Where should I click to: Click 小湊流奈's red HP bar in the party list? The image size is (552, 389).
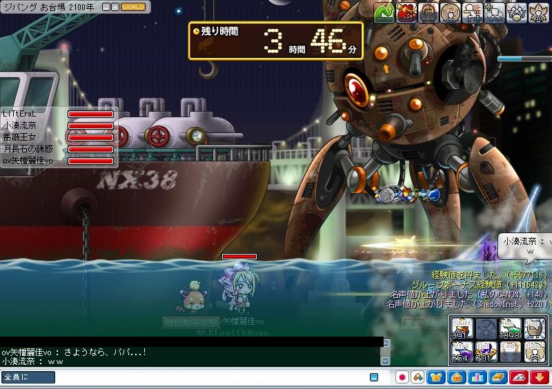coord(91,126)
